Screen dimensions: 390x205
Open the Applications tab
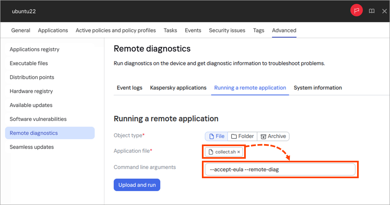[53, 30]
